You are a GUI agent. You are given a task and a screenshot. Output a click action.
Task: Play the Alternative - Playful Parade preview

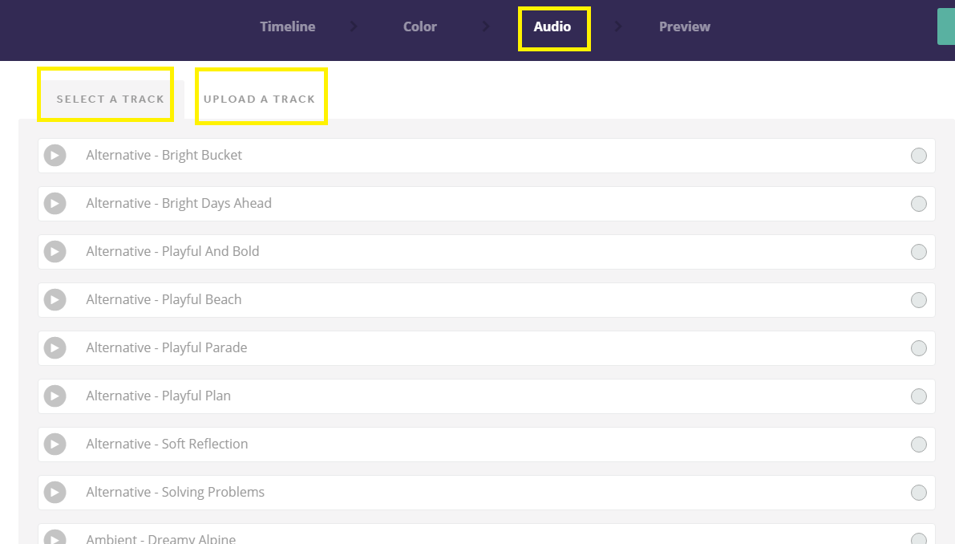click(55, 348)
